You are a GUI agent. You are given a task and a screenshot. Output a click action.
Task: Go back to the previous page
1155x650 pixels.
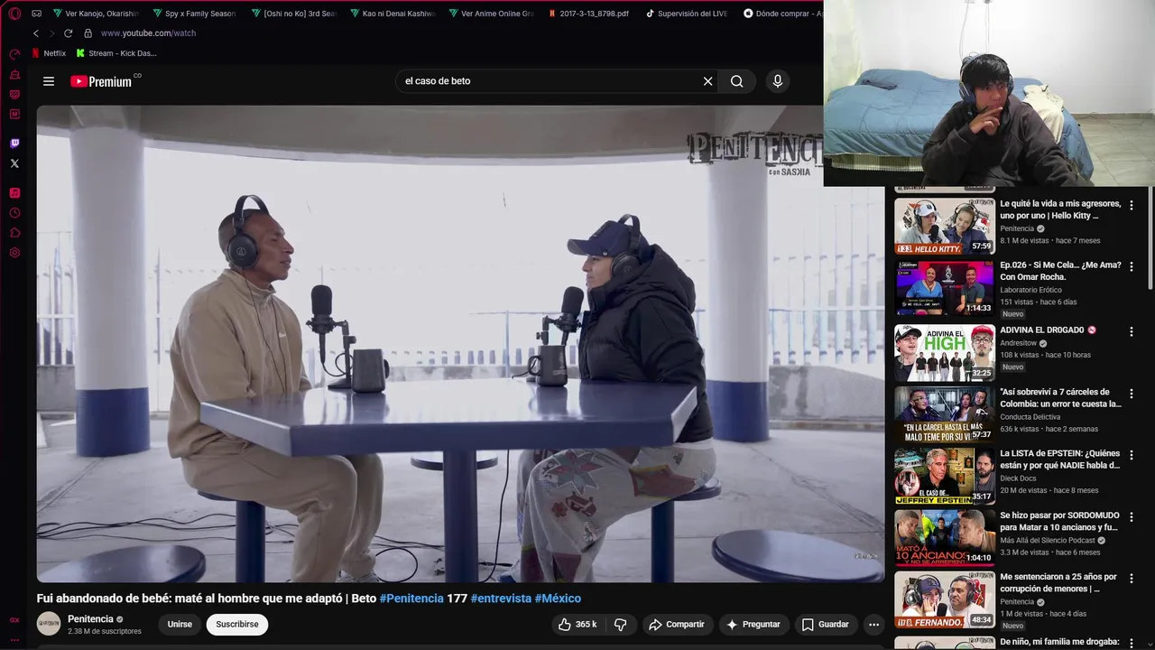[x=36, y=33]
